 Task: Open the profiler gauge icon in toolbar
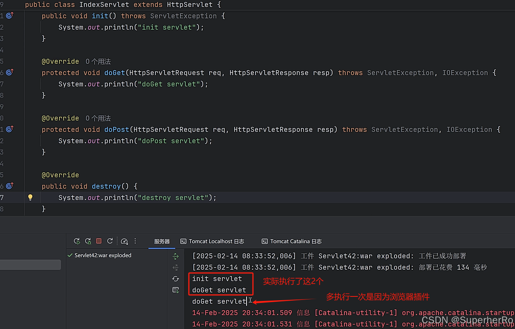pos(124,241)
